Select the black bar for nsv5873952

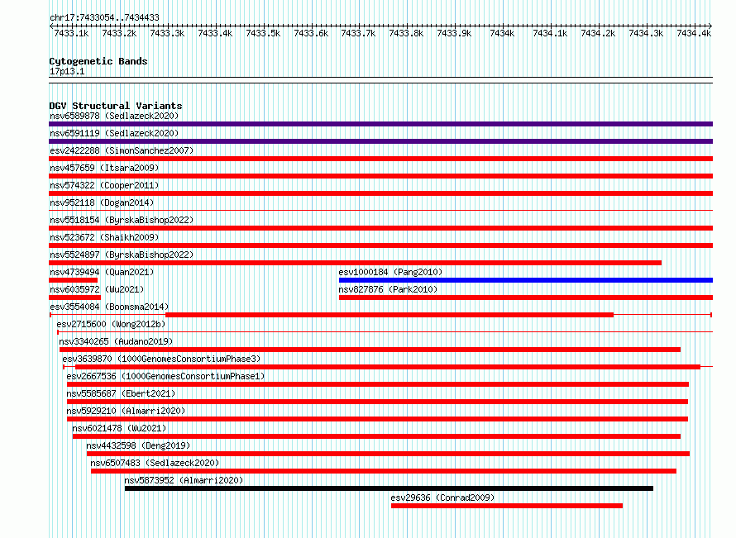[x=390, y=488]
